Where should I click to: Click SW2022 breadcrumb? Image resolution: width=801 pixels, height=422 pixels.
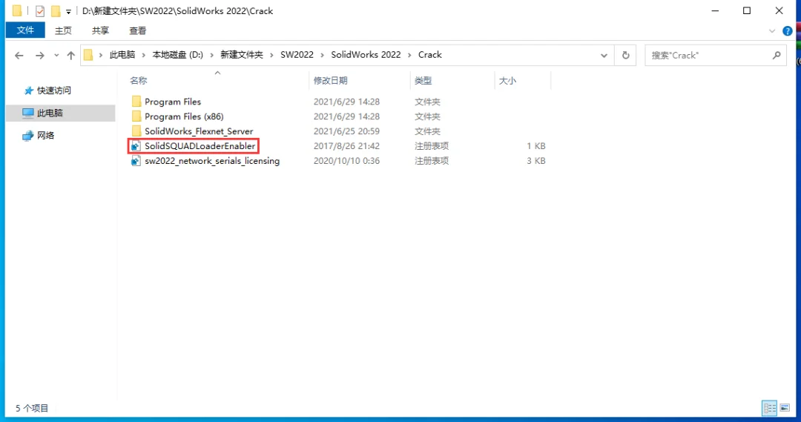tap(297, 55)
